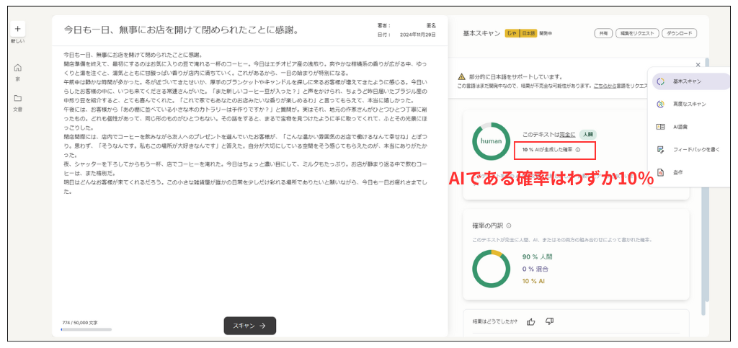Click the 共有 share button
This screenshot has width=738, height=348.
tap(603, 33)
